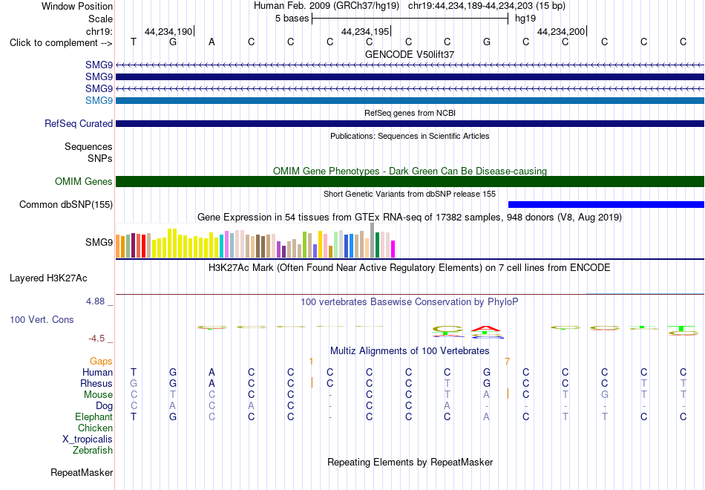Click the red A in the PhyloP conservation logo
The image size is (705, 490).
coord(486,328)
